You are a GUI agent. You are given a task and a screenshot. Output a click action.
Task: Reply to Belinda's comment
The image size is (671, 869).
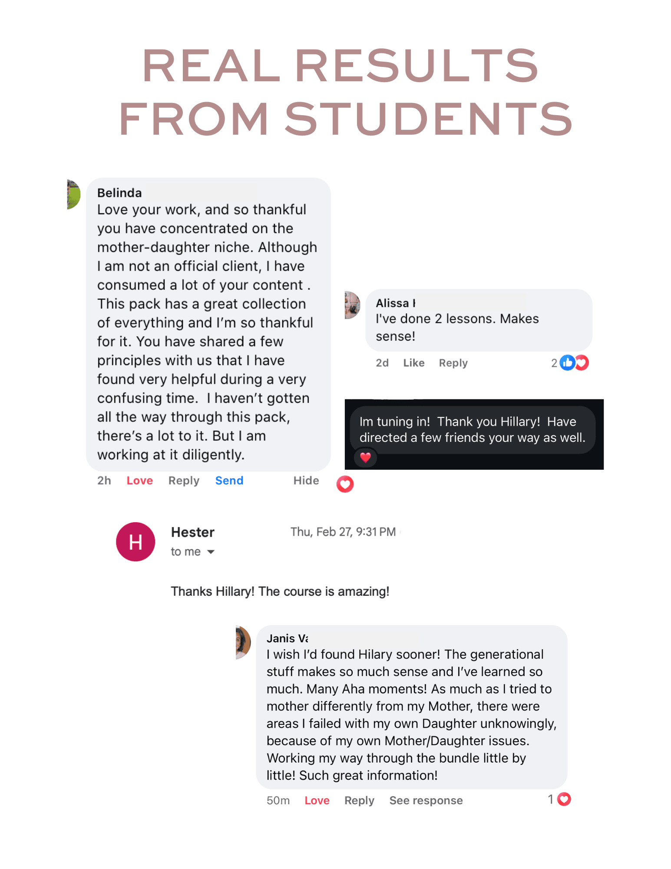184,481
